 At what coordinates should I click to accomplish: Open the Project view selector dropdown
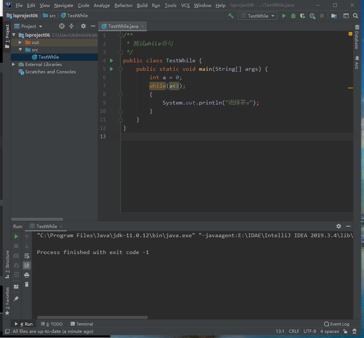coord(28,26)
